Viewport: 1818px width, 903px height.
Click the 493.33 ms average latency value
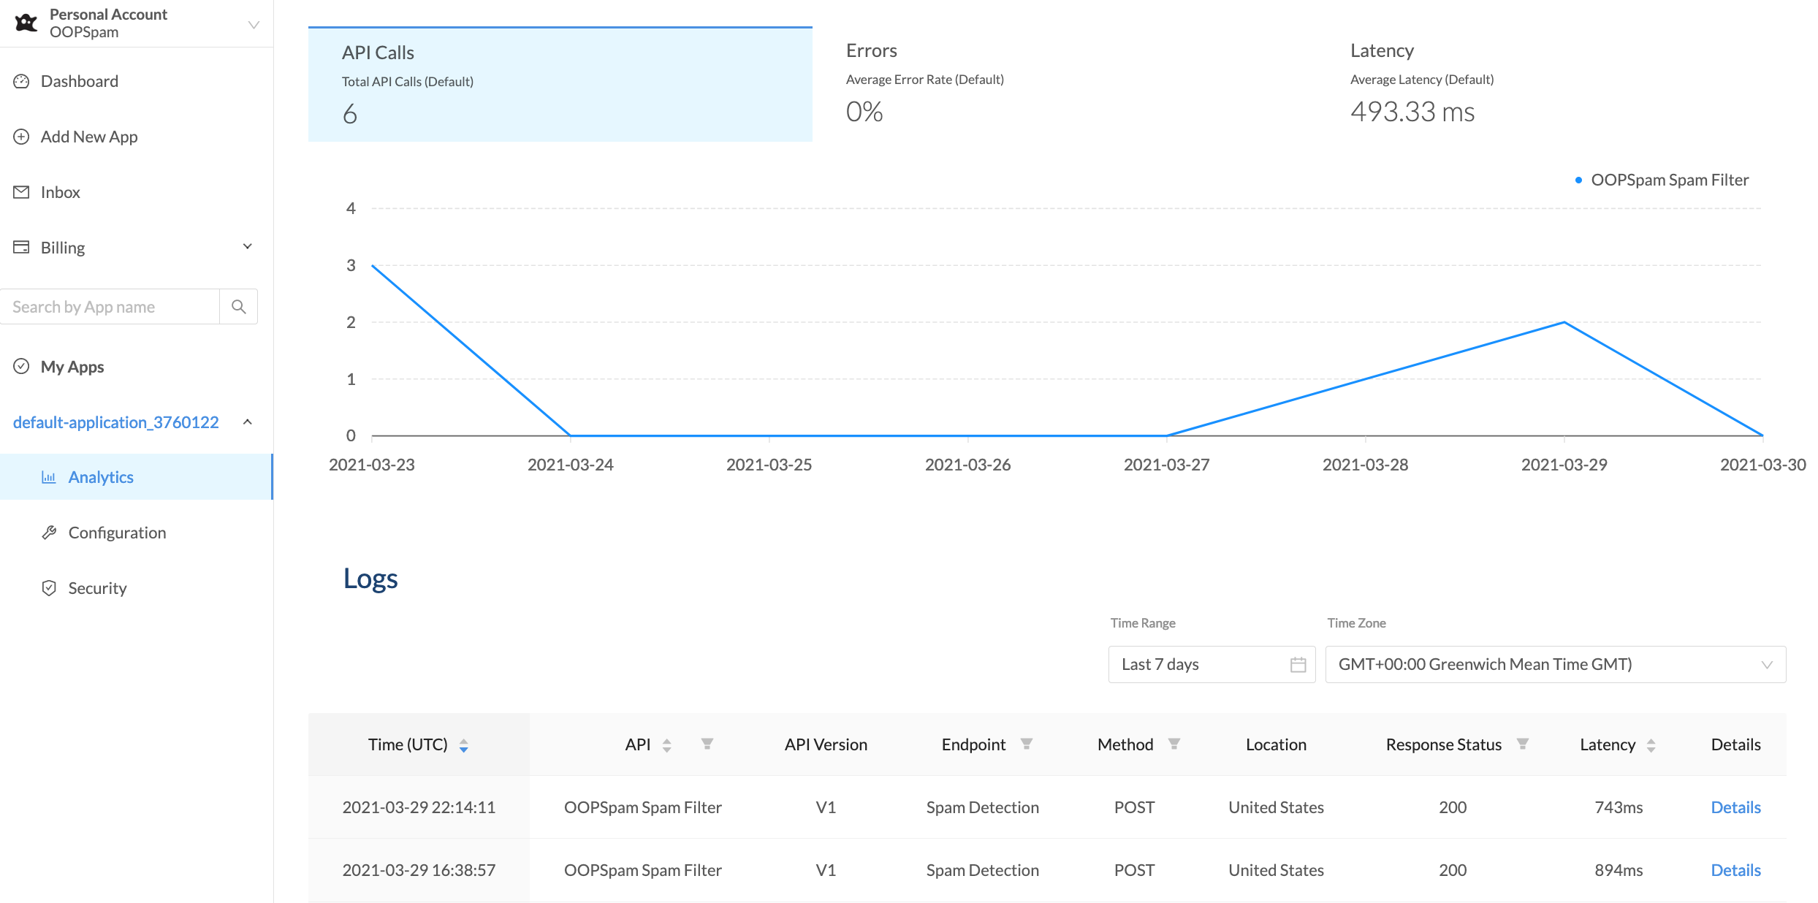pyautogui.click(x=1412, y=112)
